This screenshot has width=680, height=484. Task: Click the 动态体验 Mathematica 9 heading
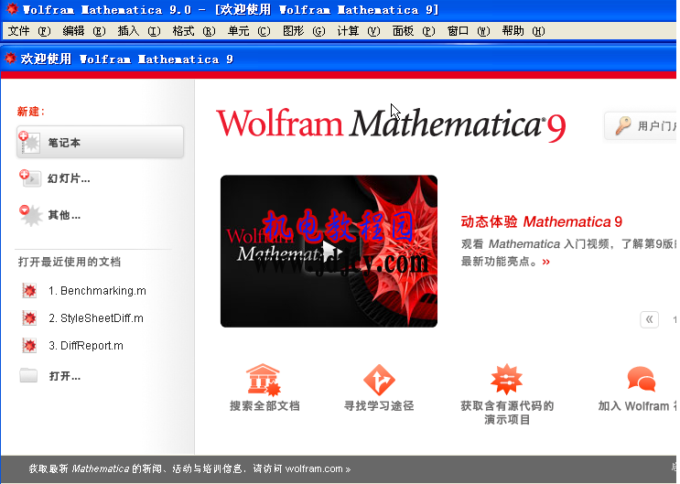(541, 221)
